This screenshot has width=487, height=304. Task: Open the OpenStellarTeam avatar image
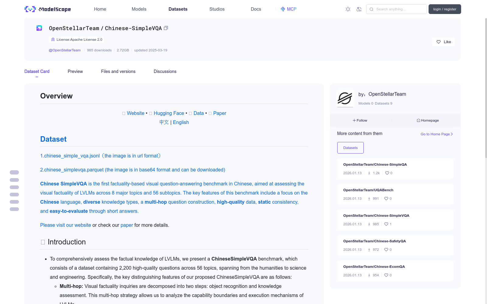[x=345, y=98]
